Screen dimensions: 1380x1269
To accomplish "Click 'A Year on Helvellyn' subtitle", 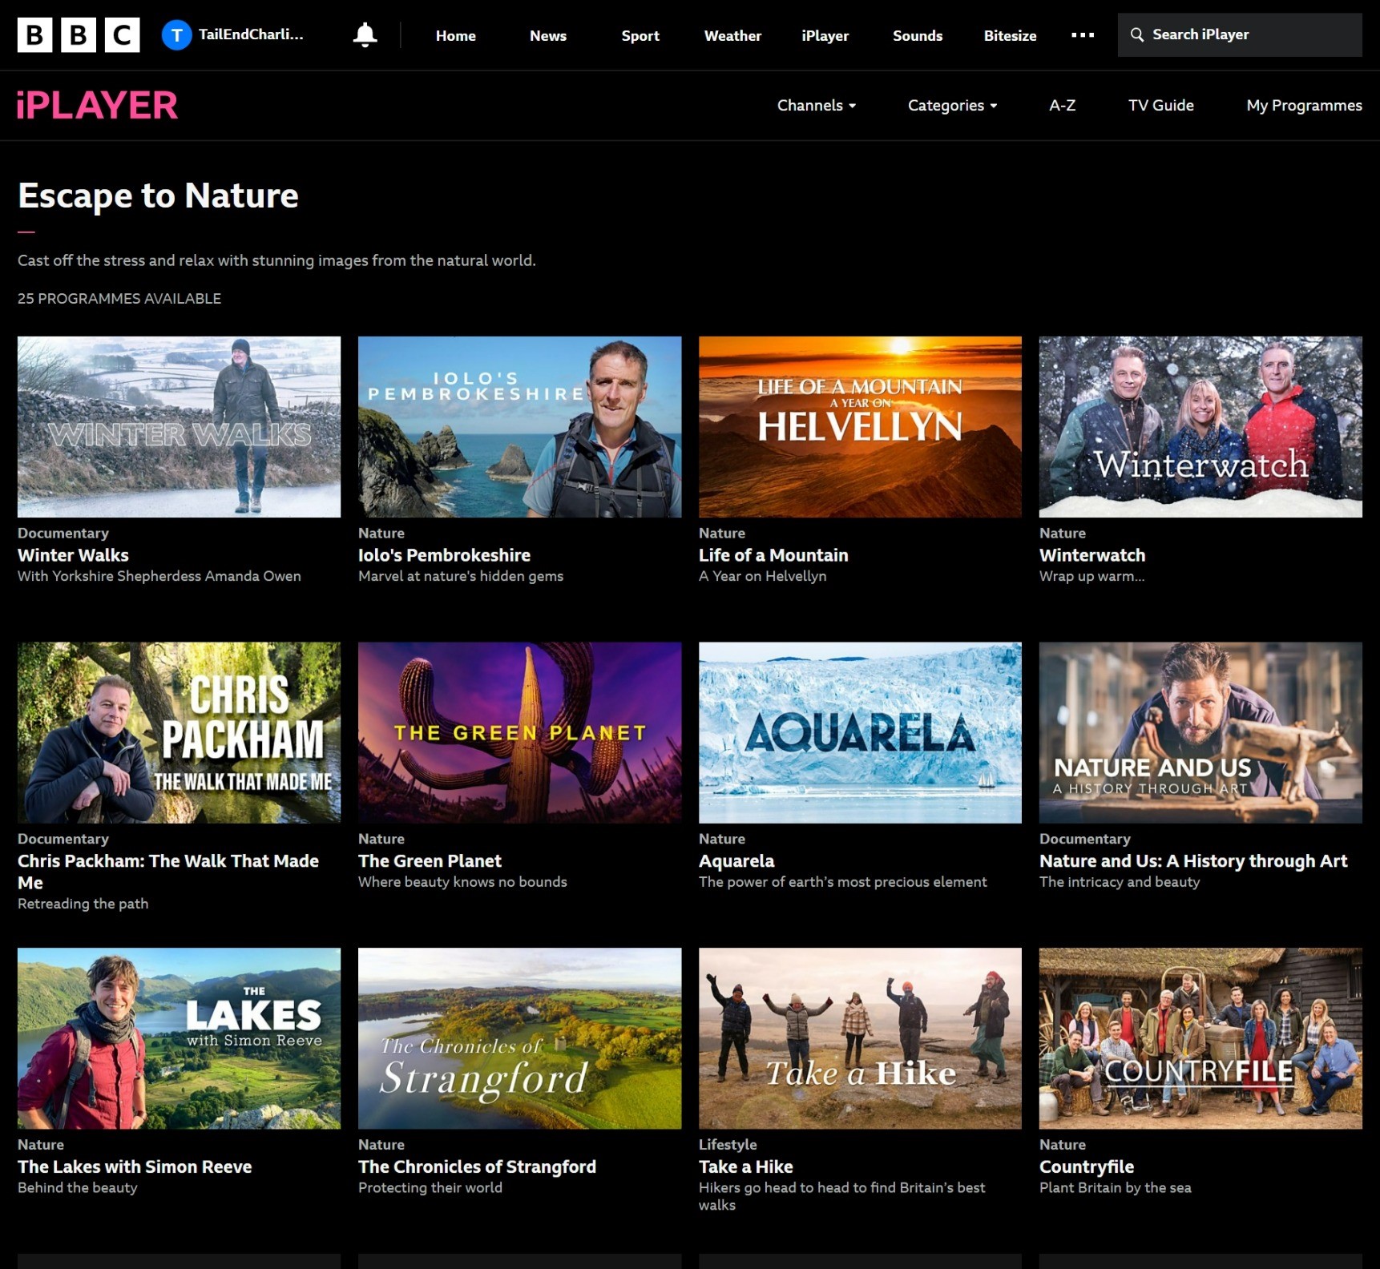I will (x=762, y=576).
